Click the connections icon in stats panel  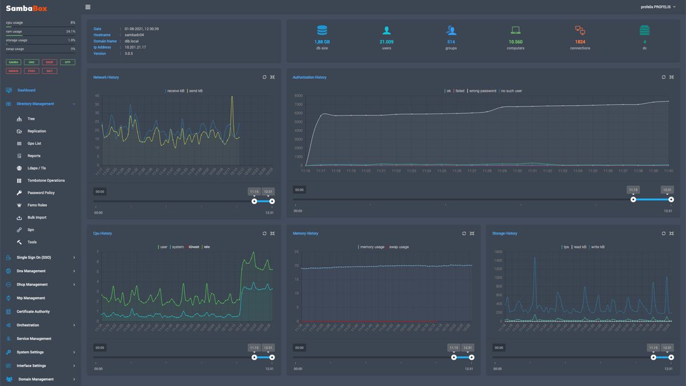coord(580,31)
